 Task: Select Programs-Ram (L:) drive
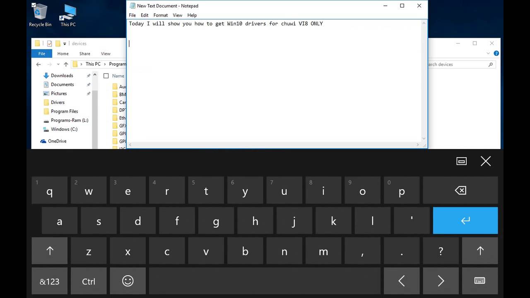69,120
